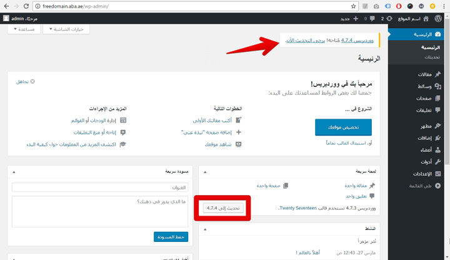Reload the page with browser refresh icon
The width and height of the screenshot is (450, 260).
click(26, 6)
